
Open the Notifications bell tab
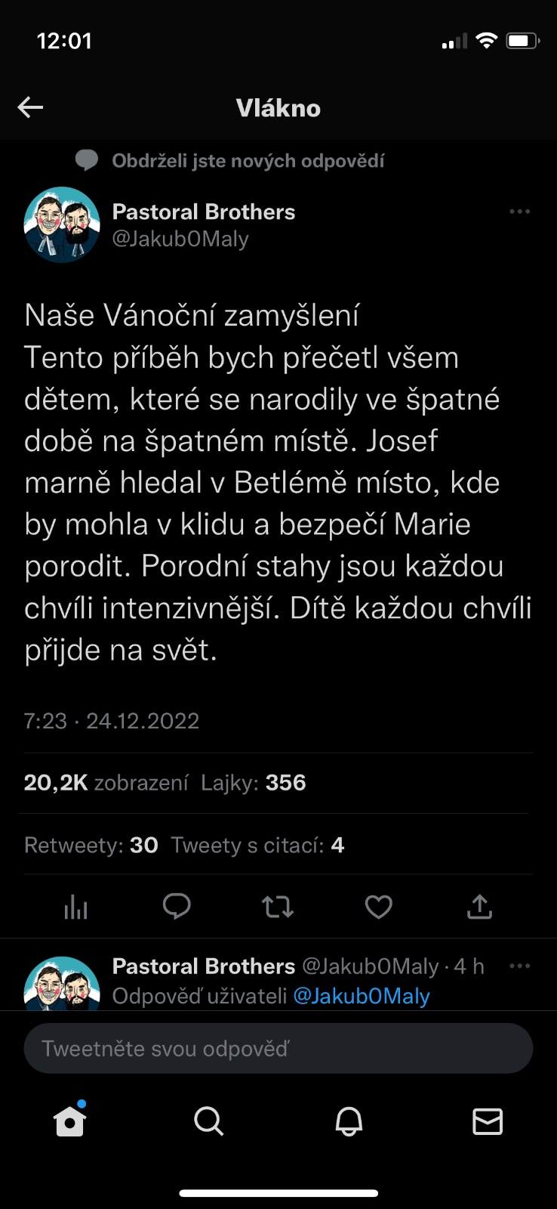point(349,1121)
